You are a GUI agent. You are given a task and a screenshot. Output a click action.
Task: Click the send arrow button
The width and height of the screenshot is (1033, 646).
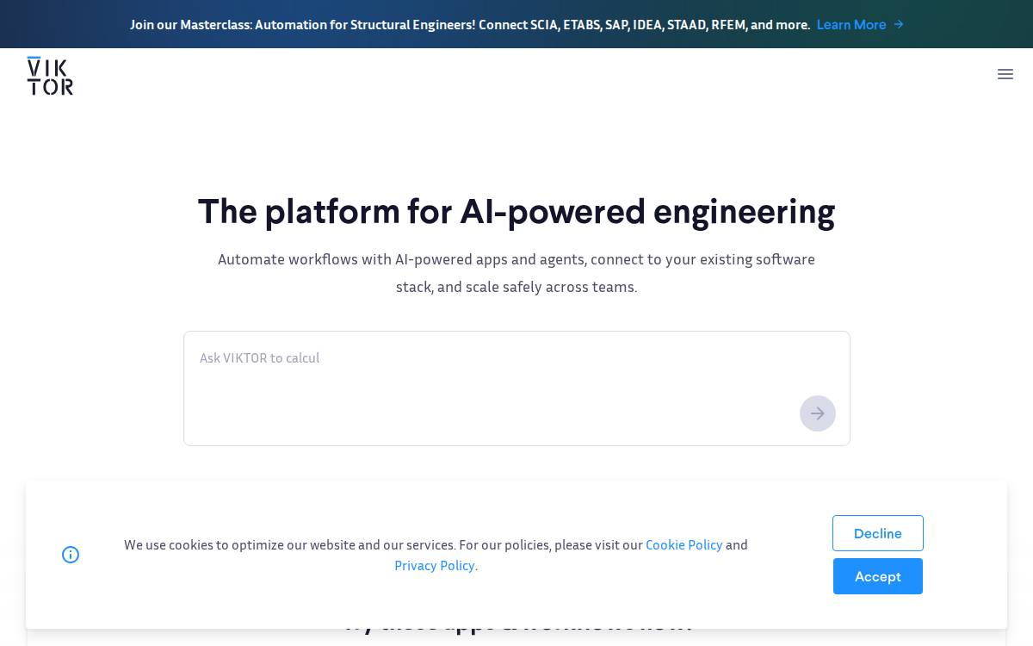818,413
